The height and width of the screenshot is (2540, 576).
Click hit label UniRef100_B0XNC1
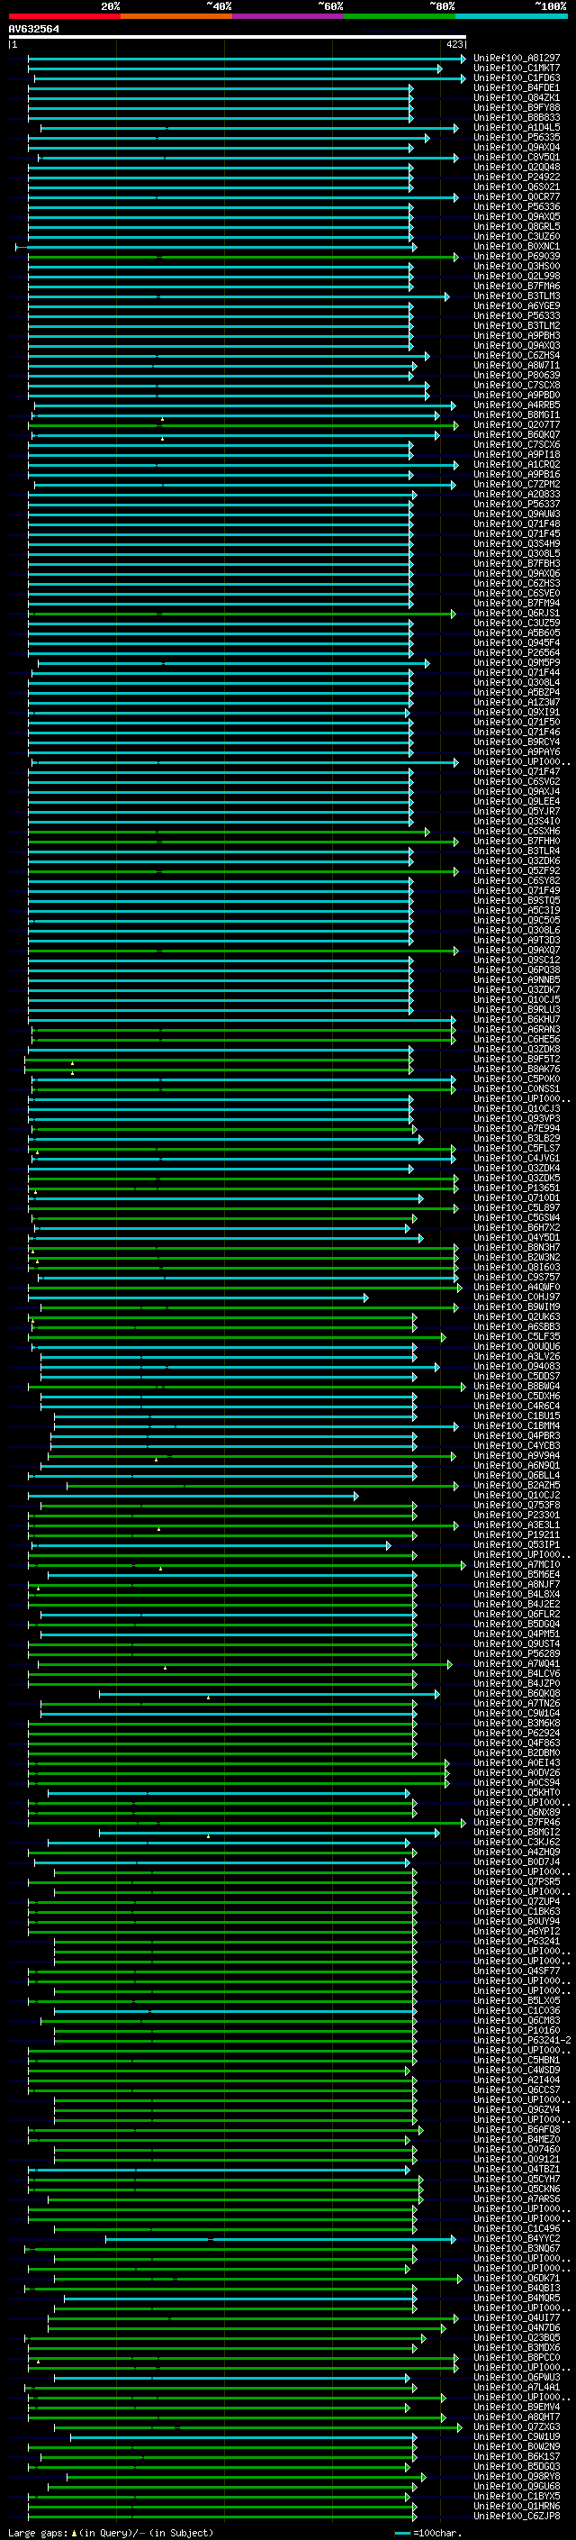(517, 247)
